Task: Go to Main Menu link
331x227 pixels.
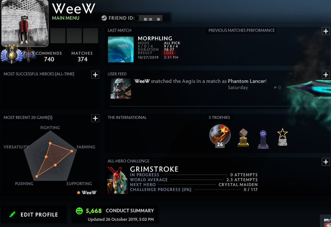Action: tap(66, 18)
